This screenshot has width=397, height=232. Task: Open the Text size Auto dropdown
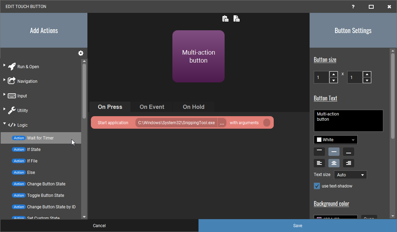[350, 175]
